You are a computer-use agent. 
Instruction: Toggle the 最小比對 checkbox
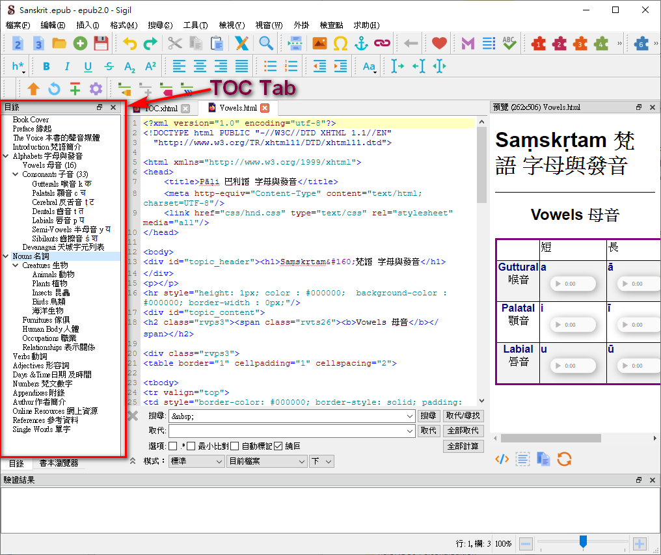coord(191,446)
